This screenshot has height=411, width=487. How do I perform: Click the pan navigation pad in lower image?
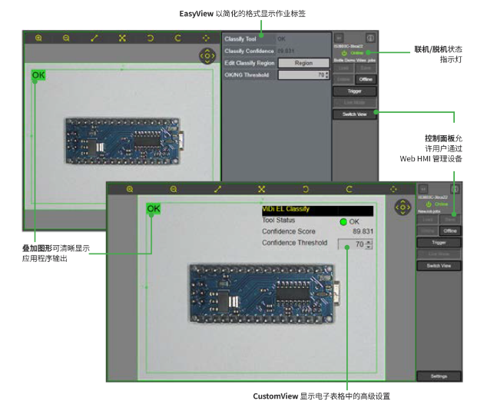pyautogui.click(x=401, y=207)
